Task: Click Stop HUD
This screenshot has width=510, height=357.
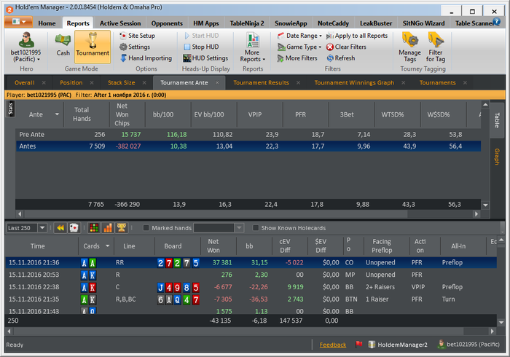Action: pos(201,47)
